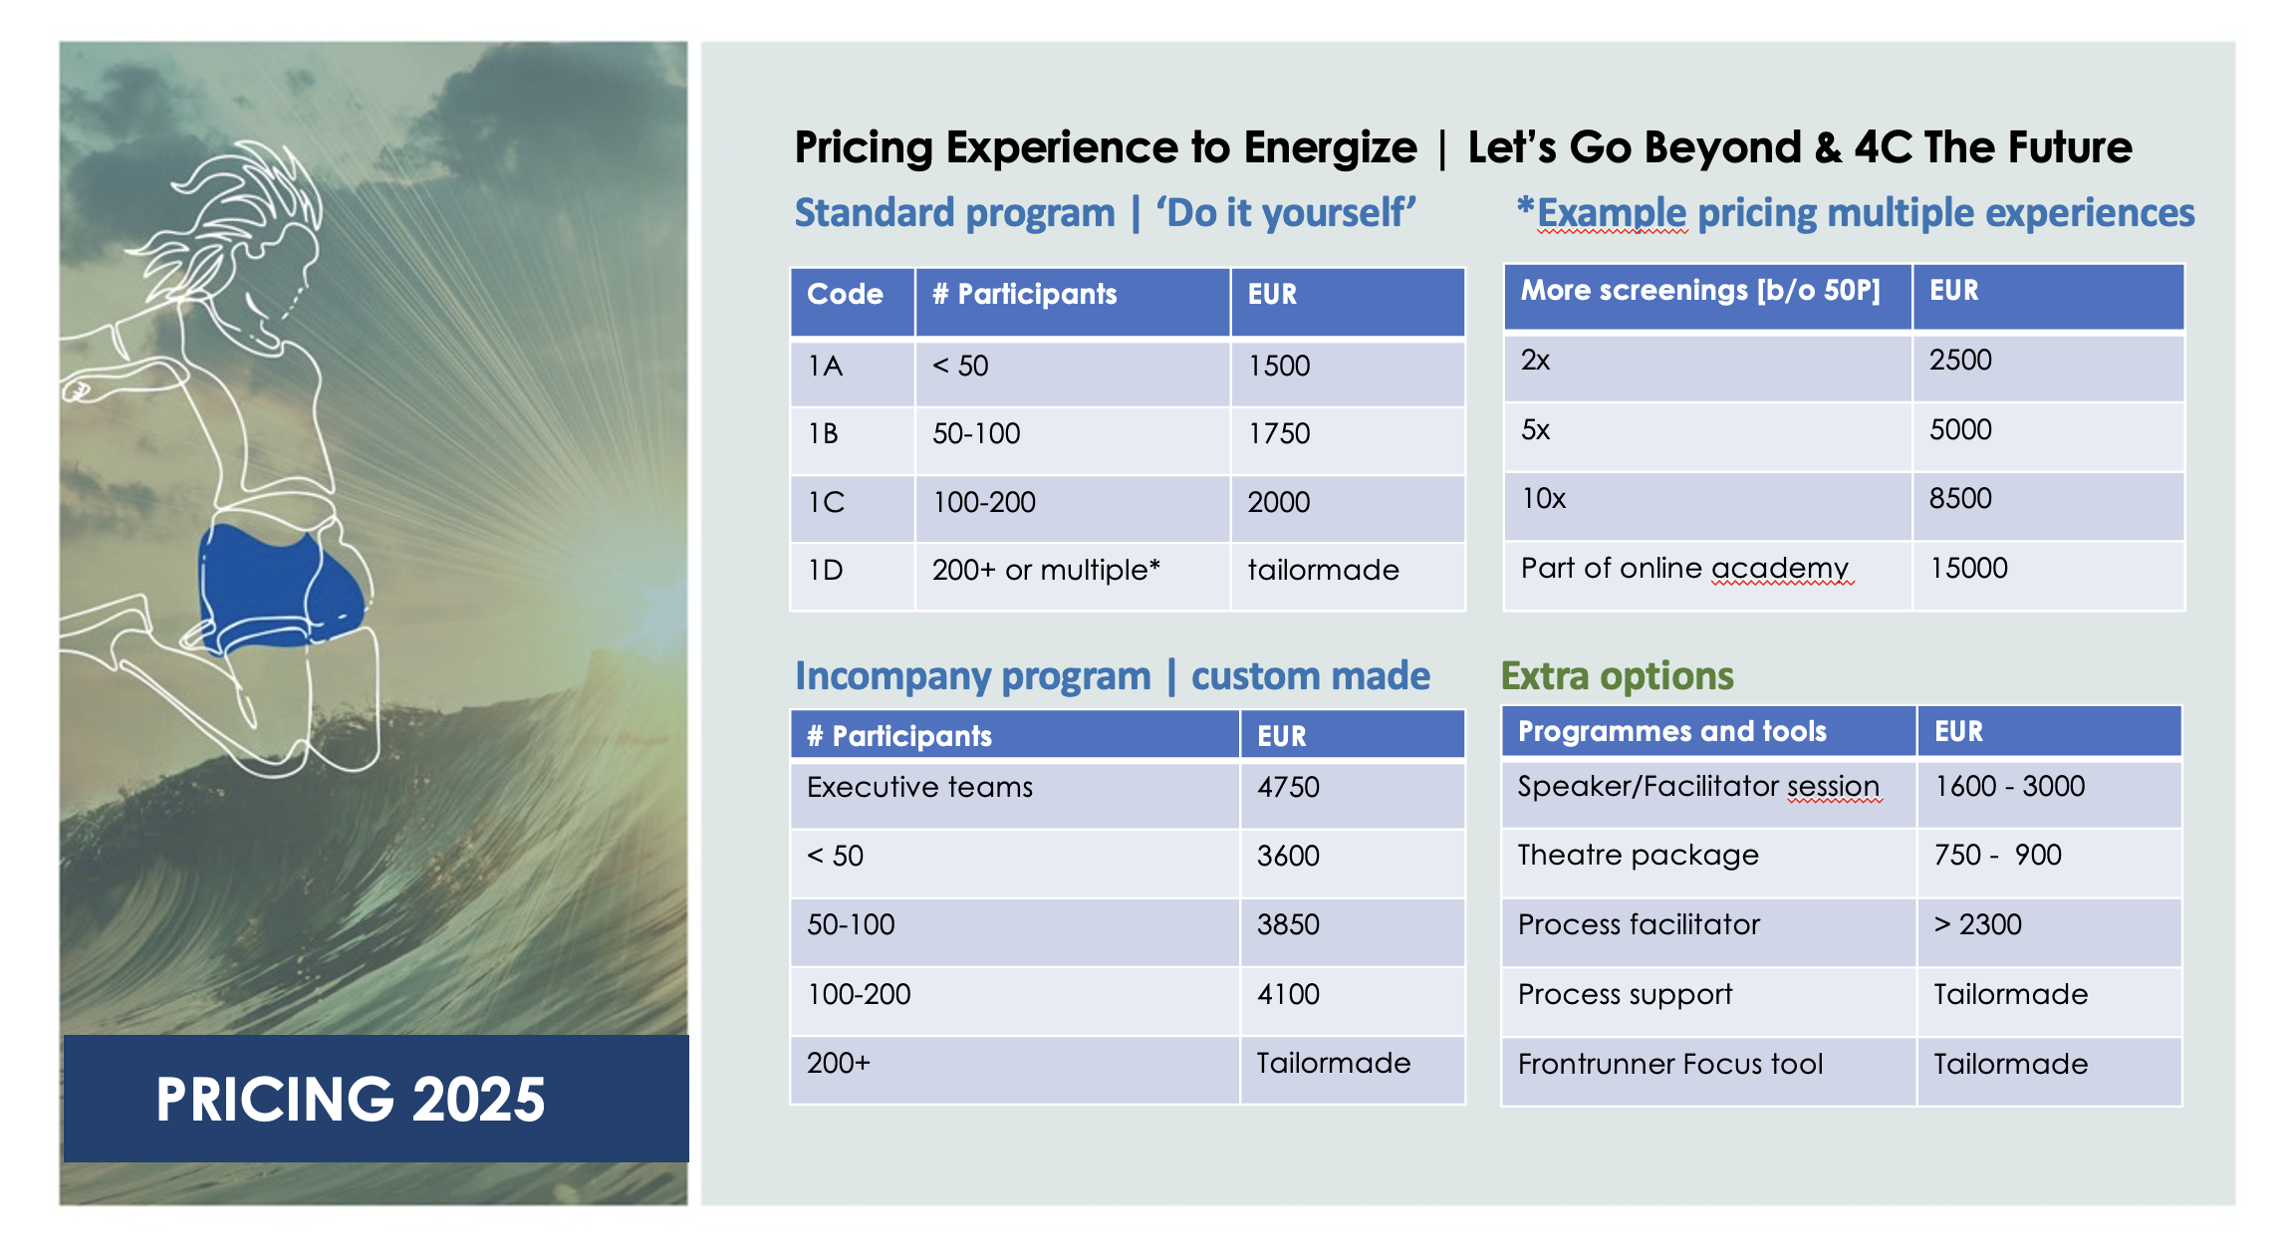This screenshot has width=2287, height=1259.
Task: Click the PRICING 2025 banner
Action: [376, 1098]
